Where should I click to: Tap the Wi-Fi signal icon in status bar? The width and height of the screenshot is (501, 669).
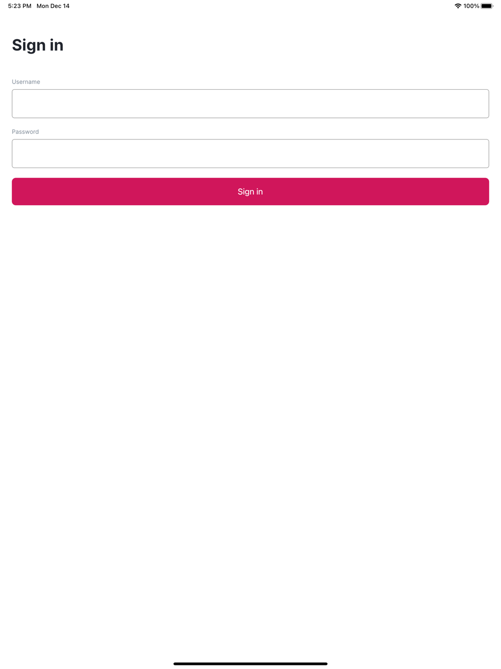457,6
